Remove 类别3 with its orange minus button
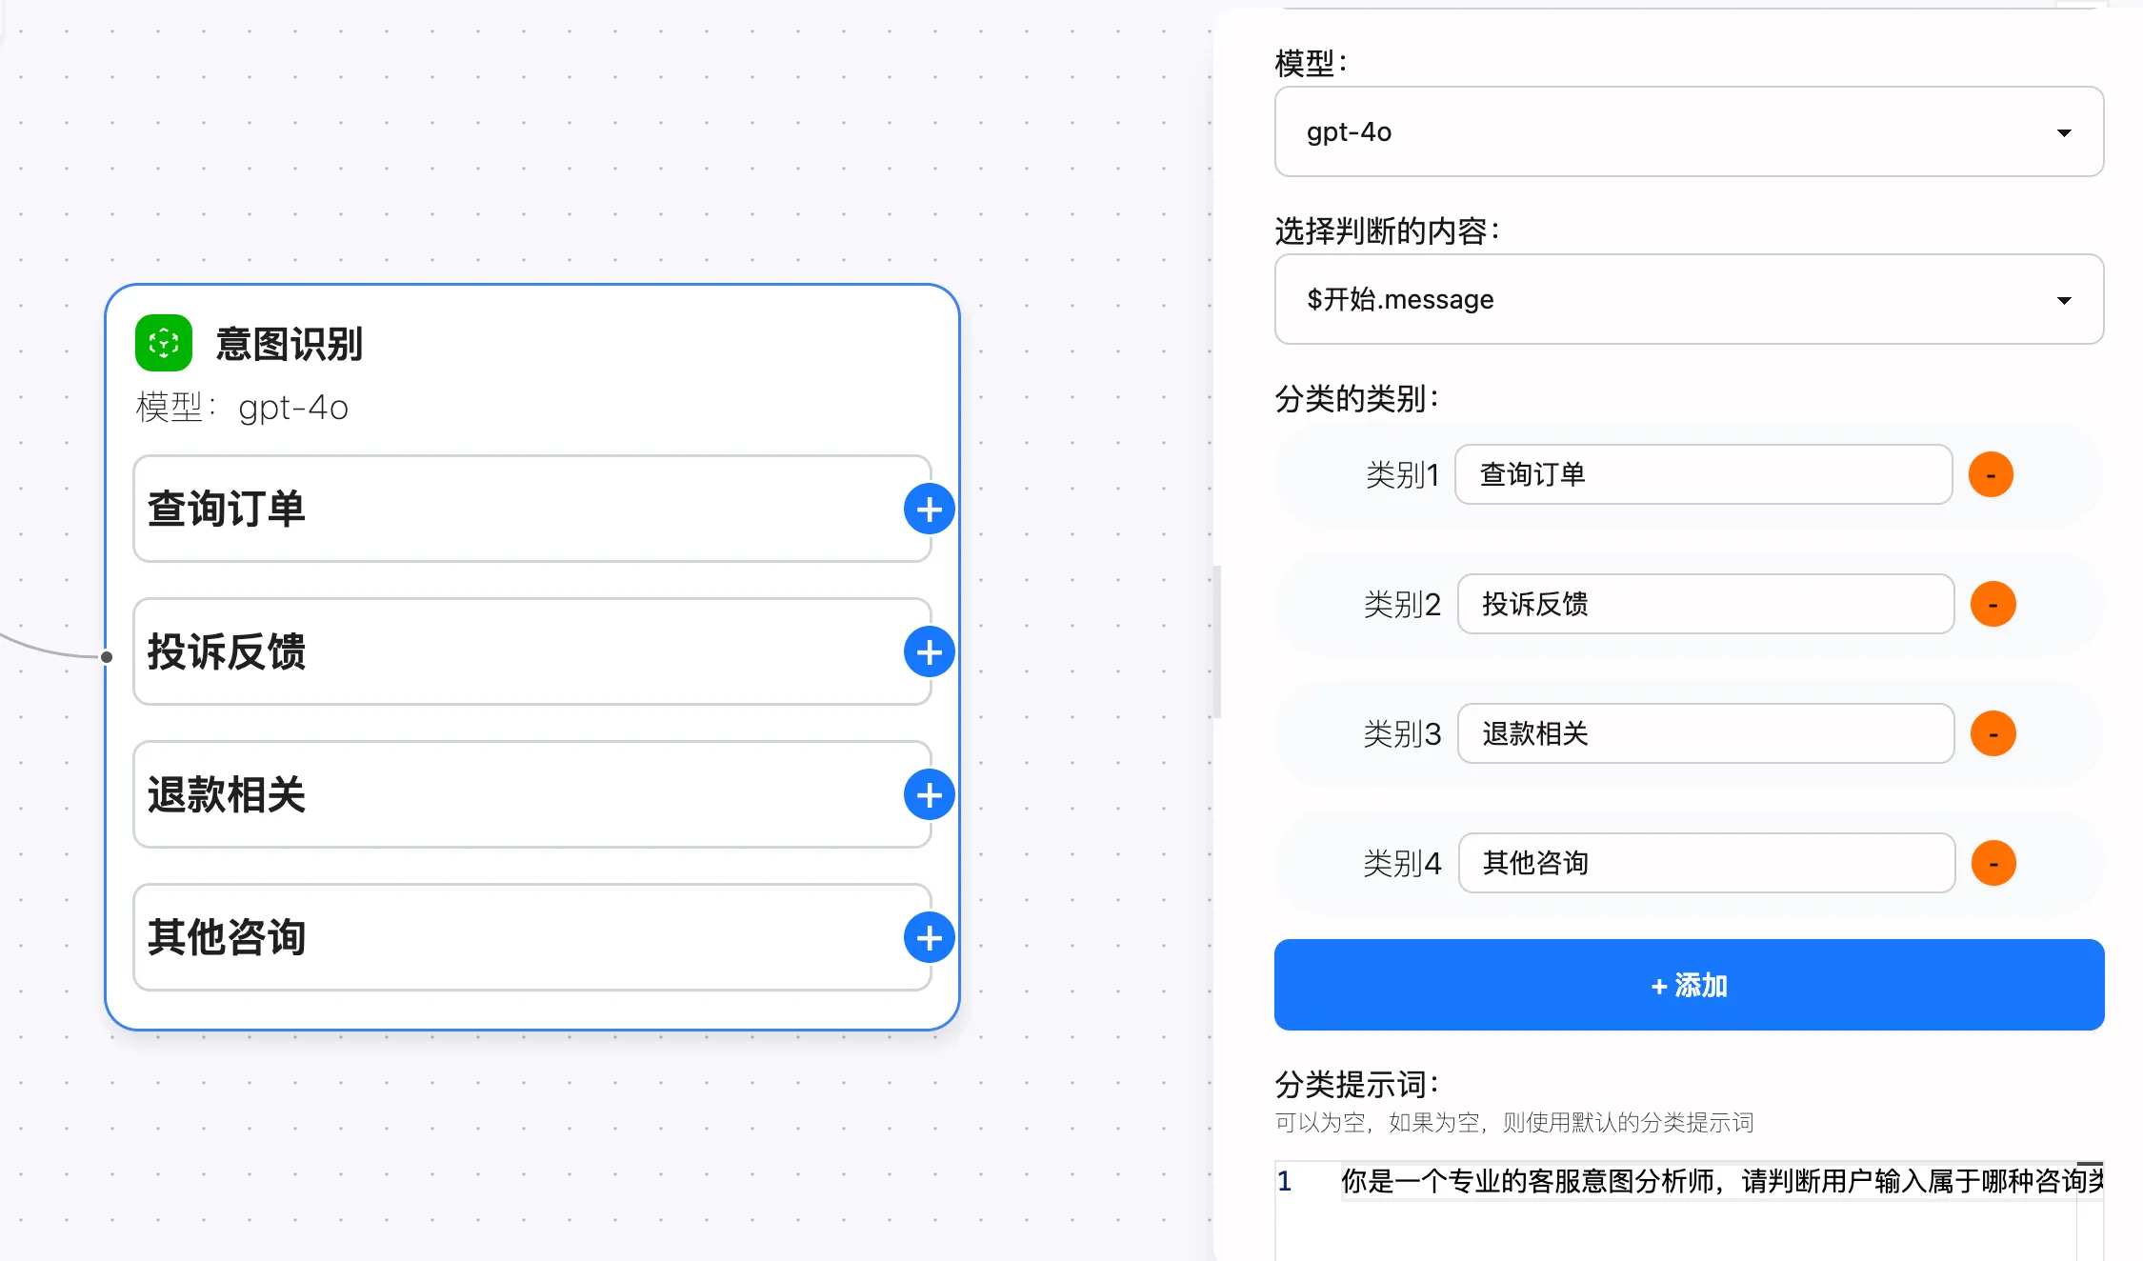This screenshot has width=2143, height=1261. pyautogui.click(x=1993, y=733)
